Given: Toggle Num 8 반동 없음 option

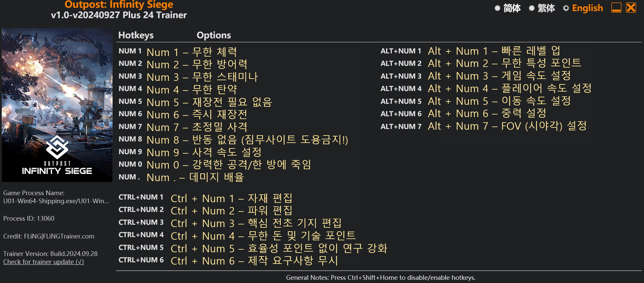Looking at the screenshot, I should [x=247, y=140].
